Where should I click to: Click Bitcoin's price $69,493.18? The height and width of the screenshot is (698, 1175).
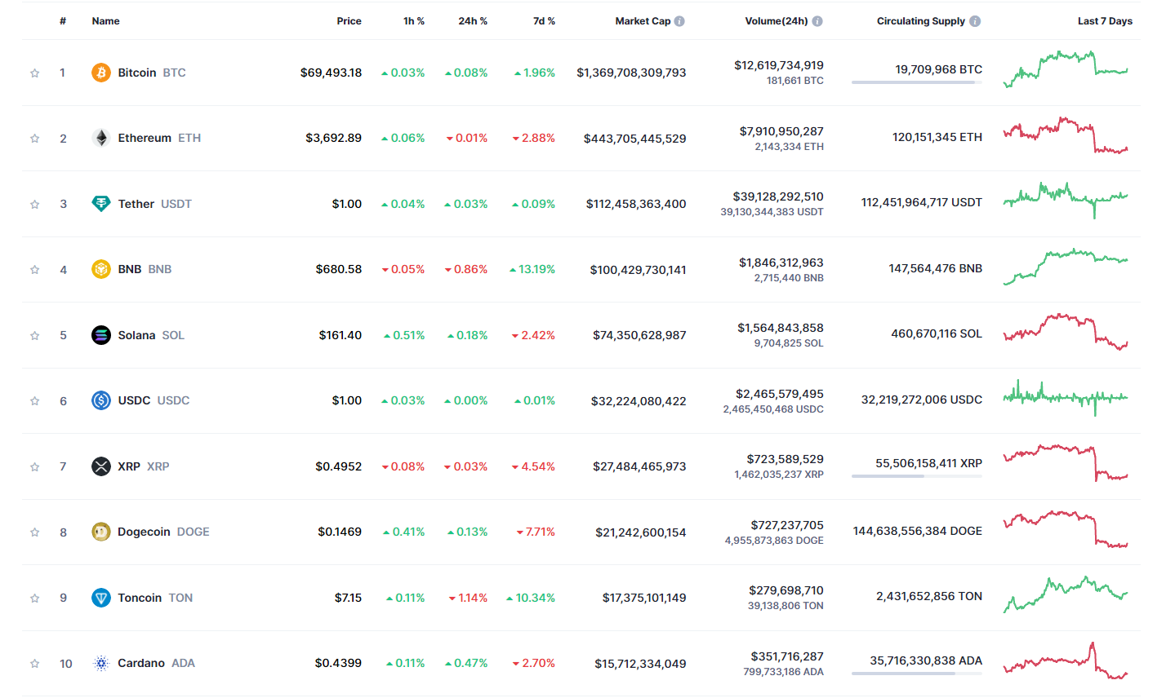(332, 73)
